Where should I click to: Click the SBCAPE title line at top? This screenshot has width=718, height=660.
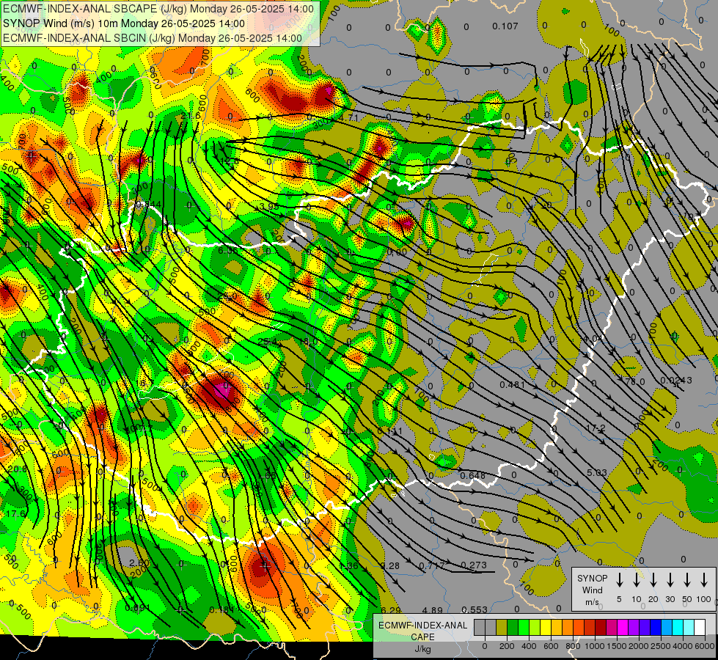tap(158, 9)
